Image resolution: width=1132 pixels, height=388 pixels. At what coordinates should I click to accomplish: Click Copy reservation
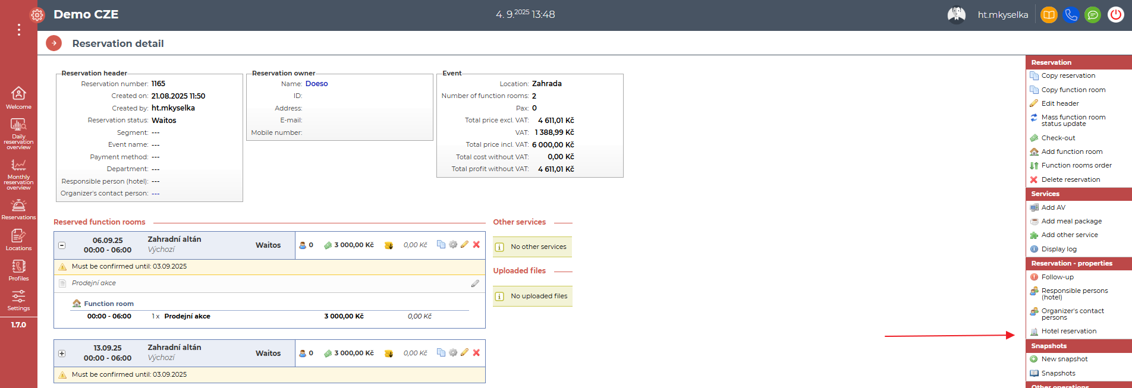[1068, 75]
